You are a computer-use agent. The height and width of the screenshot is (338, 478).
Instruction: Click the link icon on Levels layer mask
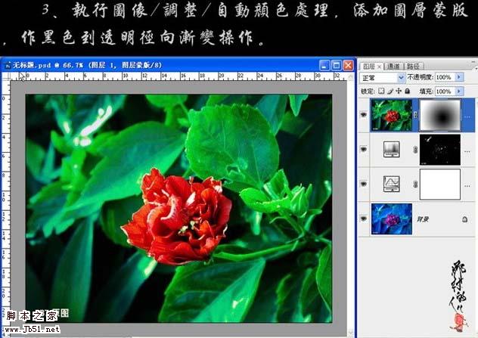pos(415,150)
